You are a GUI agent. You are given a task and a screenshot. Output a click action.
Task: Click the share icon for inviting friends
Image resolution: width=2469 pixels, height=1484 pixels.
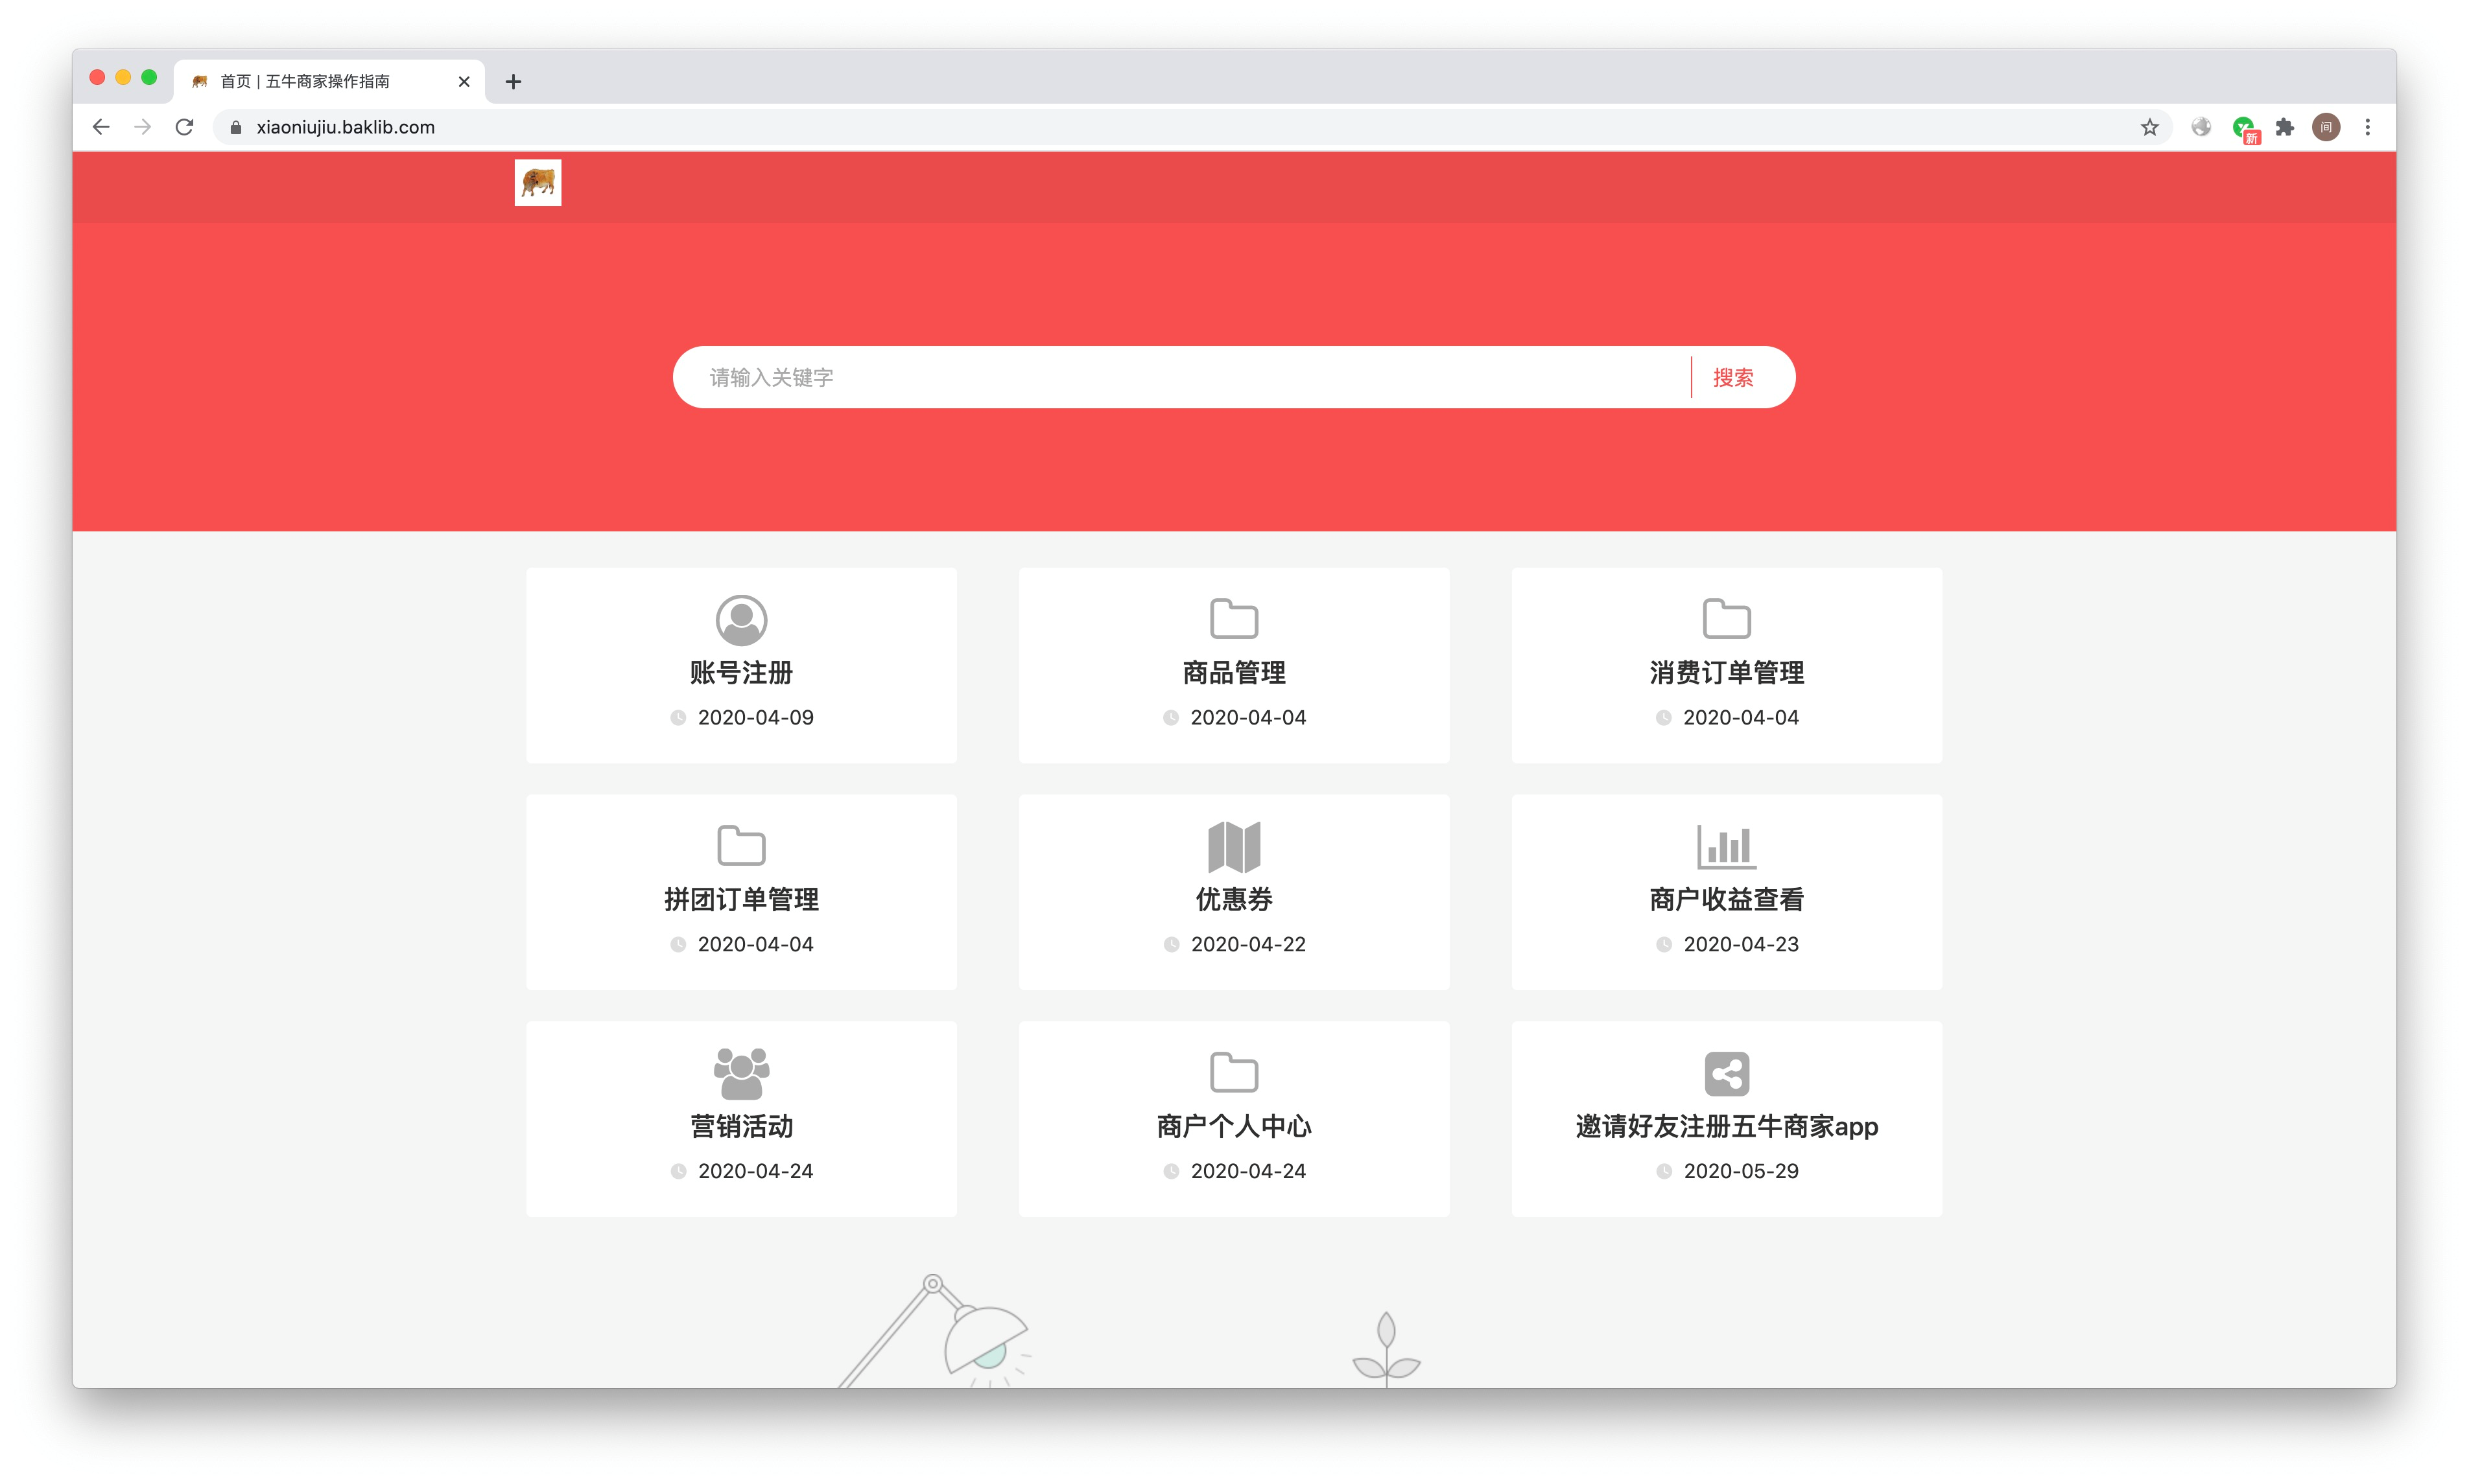(x=1726, y=1074)
